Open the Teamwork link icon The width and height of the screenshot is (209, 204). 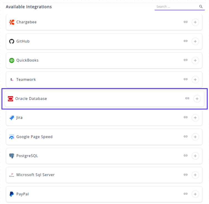pos(186,79)
